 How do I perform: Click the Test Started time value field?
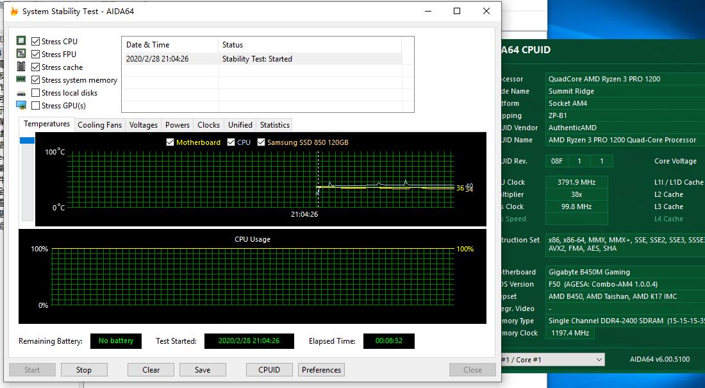pos(249,341)
